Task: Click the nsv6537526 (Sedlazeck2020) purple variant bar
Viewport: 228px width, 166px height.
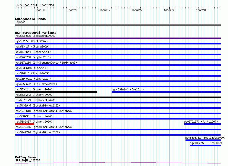Action: (x=118, y=38)
